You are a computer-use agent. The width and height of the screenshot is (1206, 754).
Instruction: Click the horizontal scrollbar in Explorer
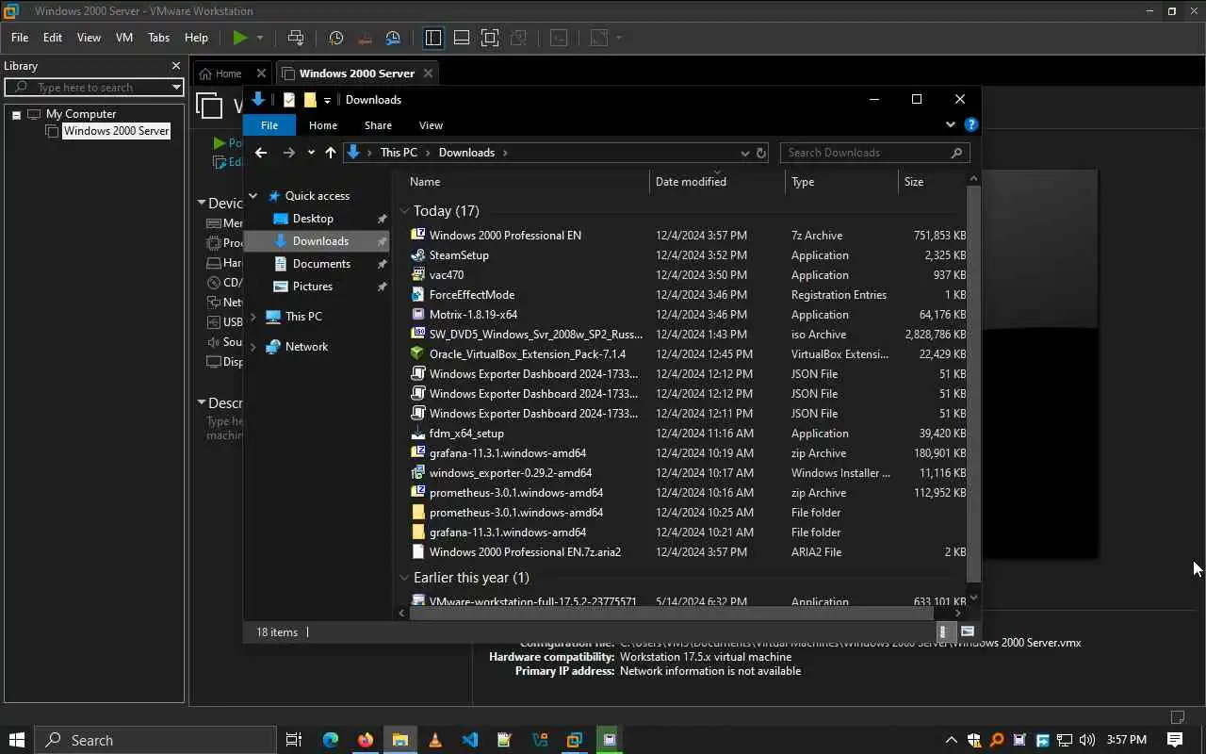click(670, 613)
